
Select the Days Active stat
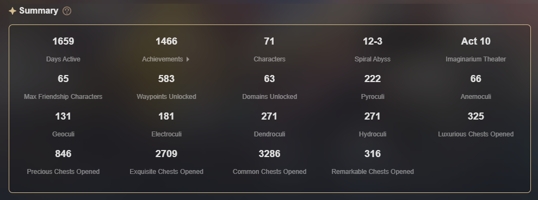click(63, 50)
